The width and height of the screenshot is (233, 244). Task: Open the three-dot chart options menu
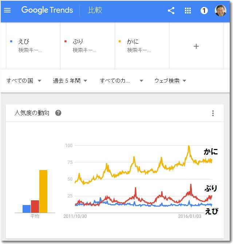pyautogui.click(x=213, y=113)
